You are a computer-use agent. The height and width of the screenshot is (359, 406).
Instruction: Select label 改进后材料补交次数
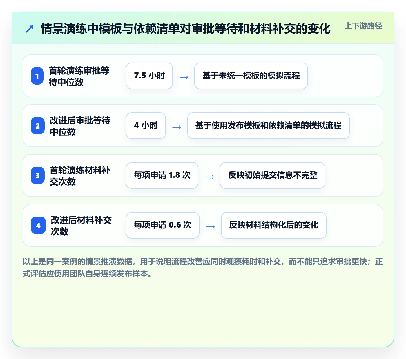coord(81,226)
